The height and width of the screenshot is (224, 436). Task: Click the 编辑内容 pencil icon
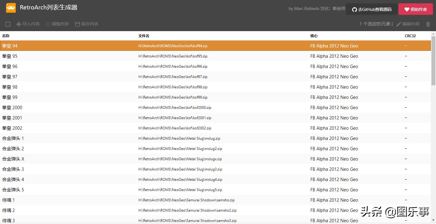pyautogui.click(x=398, y=24)
